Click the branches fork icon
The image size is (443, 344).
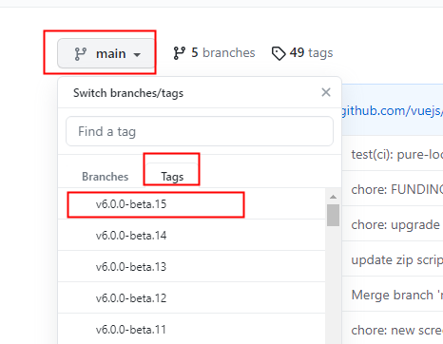coord(179,53)
